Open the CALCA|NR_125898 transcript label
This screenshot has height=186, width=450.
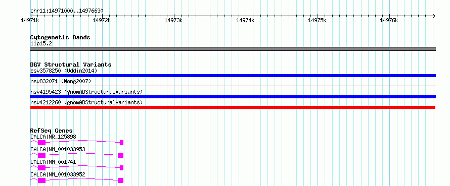53,137
